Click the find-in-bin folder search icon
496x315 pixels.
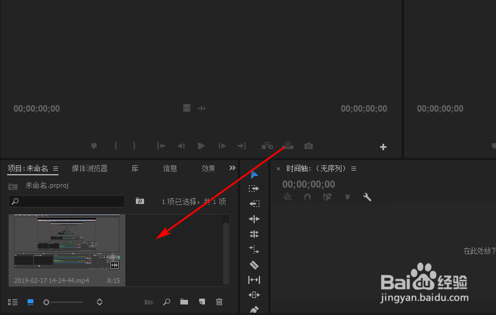(140, 200)
